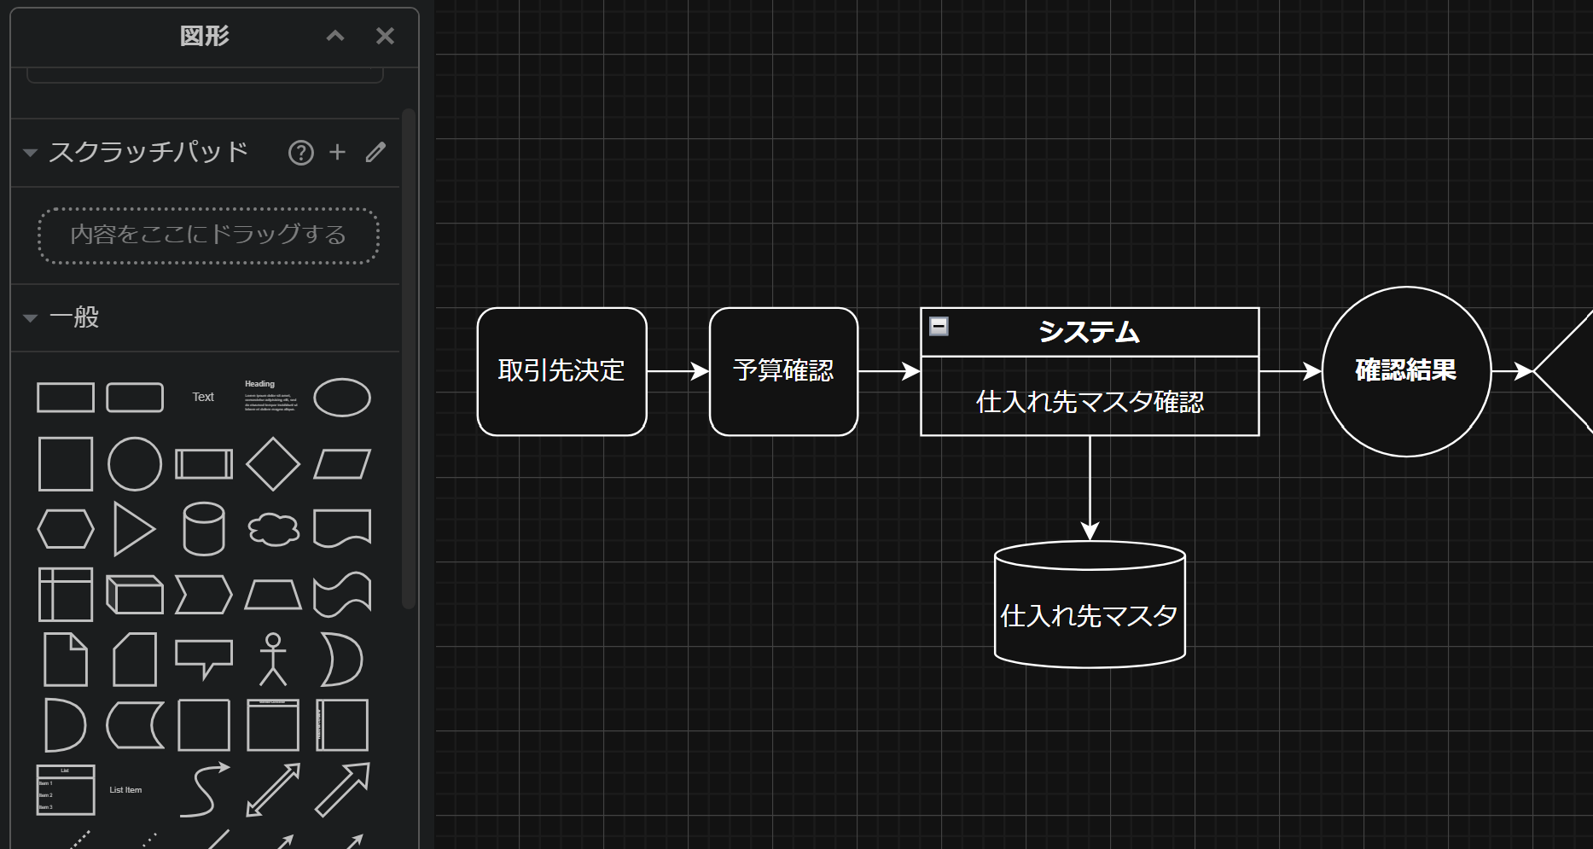Choose the Text shape from the palette
The height and width of the screenshot is (849, 1593).
click(203, 398)
